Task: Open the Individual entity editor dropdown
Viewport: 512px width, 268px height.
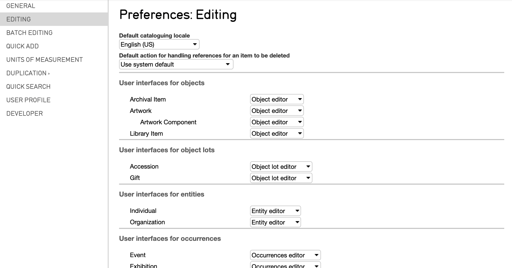Action: click(x=275, y=211)
